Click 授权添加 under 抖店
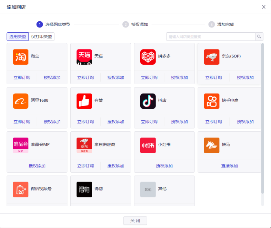This screenshot has width=271, height=228. pos(179,122)
